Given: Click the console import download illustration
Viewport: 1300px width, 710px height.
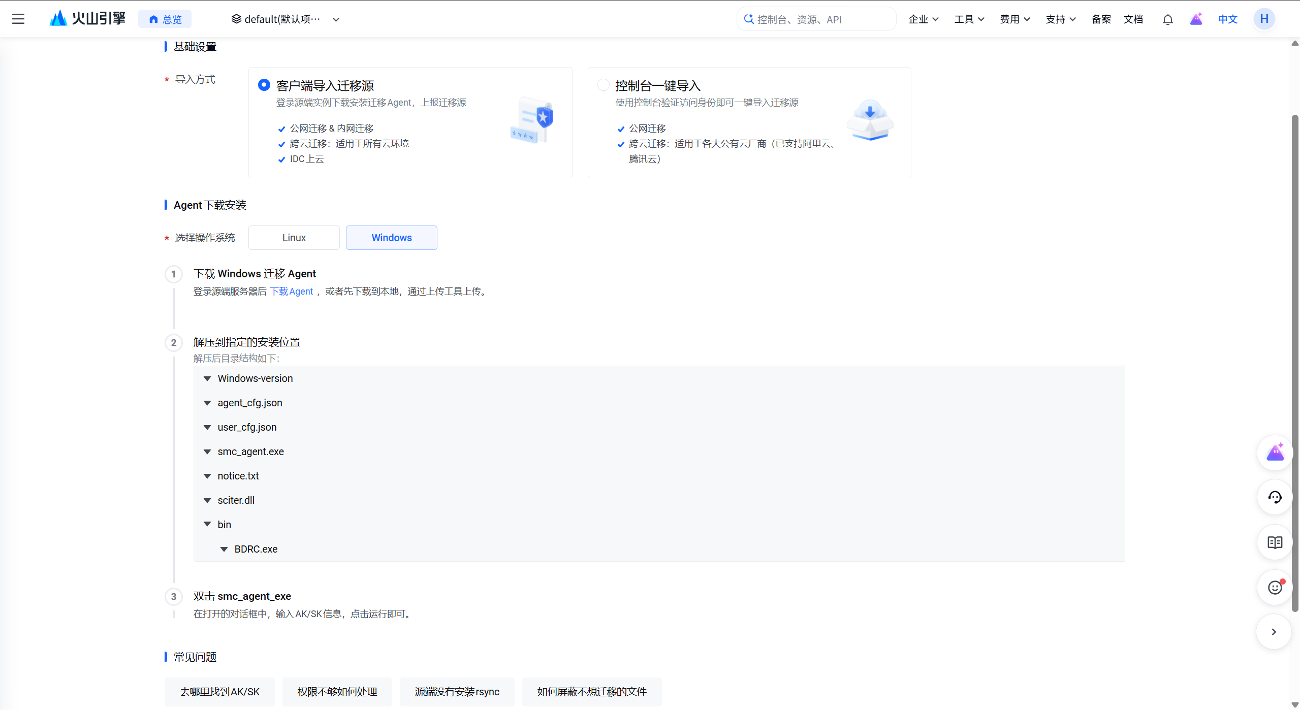Looking at the screenshot, I should [x=870, y=120].
